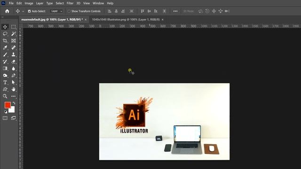Open align and distribute more options
Image resolution: width=301 pixels, height=169 pixels.
tap(175, 11)
